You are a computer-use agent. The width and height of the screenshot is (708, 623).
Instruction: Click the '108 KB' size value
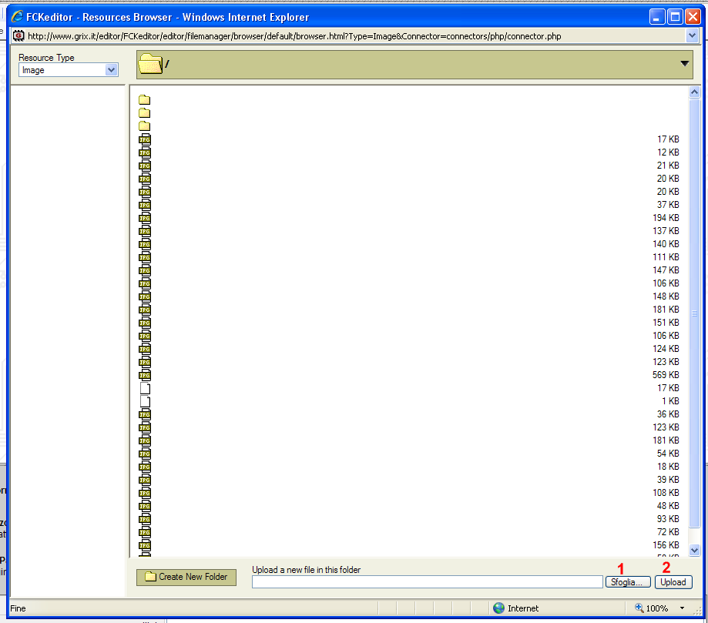point(666,493)
